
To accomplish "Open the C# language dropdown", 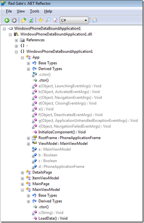I will pos(74,20).
